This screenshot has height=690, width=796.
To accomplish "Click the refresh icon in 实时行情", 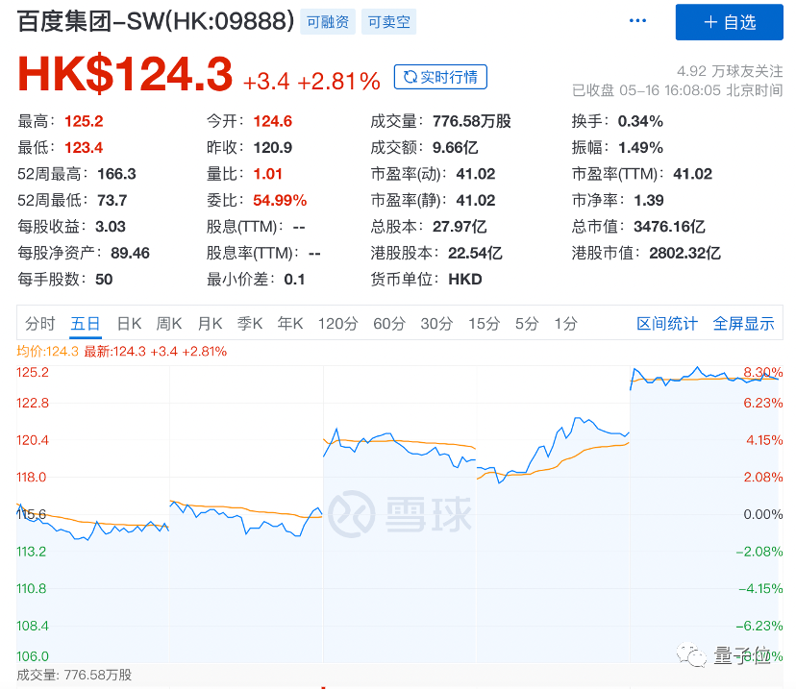I will point(410,77).
